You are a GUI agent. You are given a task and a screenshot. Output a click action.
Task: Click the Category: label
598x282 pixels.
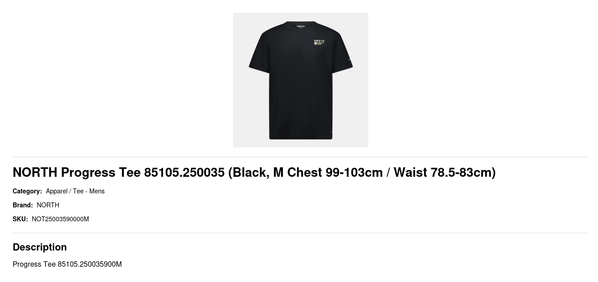27,191
